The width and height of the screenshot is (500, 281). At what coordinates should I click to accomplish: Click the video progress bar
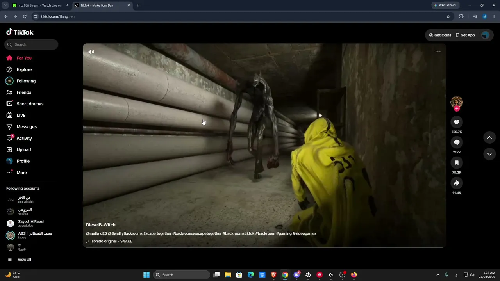click(264, 247)
